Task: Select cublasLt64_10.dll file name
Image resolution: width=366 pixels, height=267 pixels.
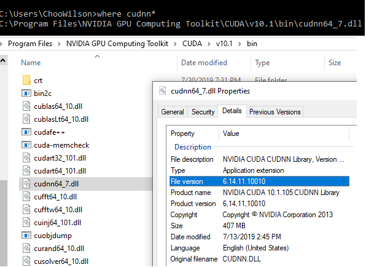Action: click(61, 119)
